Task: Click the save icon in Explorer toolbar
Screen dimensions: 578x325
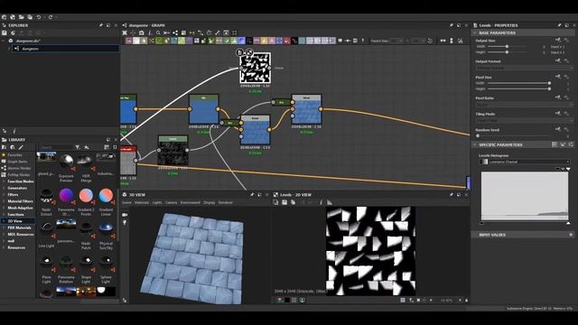Action: (x=5, y=32)
